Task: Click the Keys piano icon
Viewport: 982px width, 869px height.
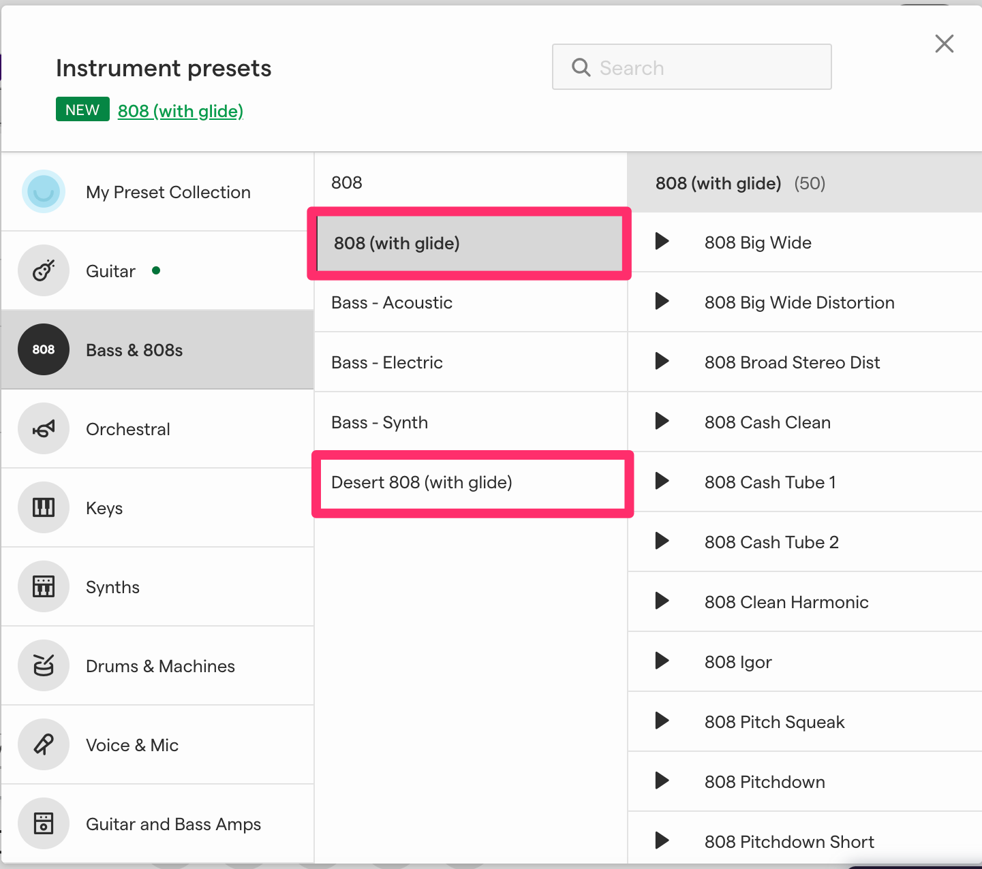Action: point(44,507)
